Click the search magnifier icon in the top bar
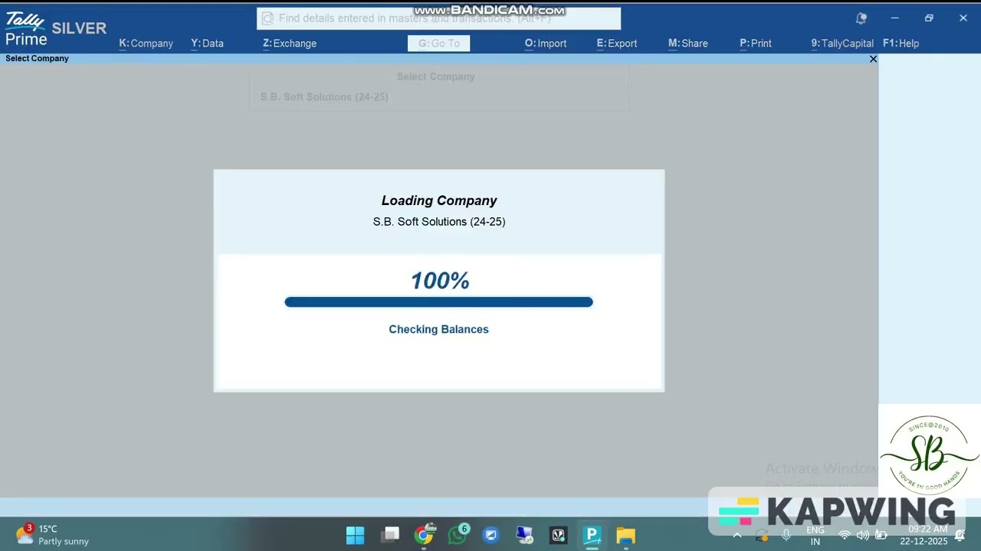The image size is (981, 551). [x=267, y=18]
